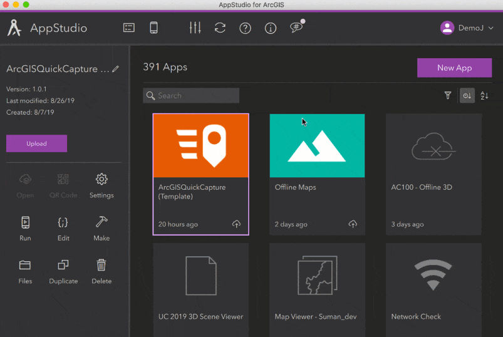The height and width of the screenshot is (337, 503).
Task: Edit the app source code
Action: coord(63,222)
